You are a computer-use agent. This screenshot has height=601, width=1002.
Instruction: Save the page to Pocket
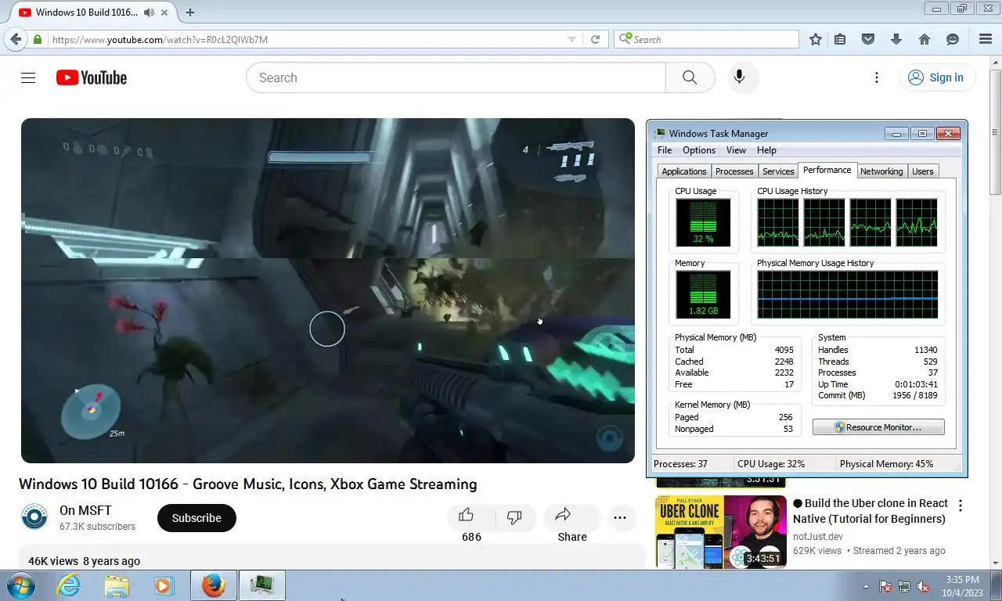tap(867, 39)
